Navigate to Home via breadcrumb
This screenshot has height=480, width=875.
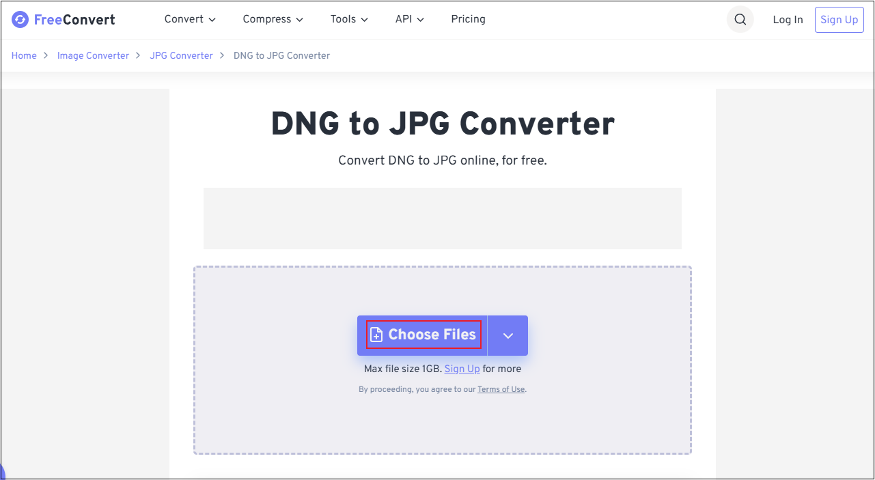pos(24,55)
